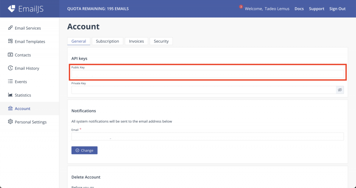Select Account in the sidebar

click(30, 109)
